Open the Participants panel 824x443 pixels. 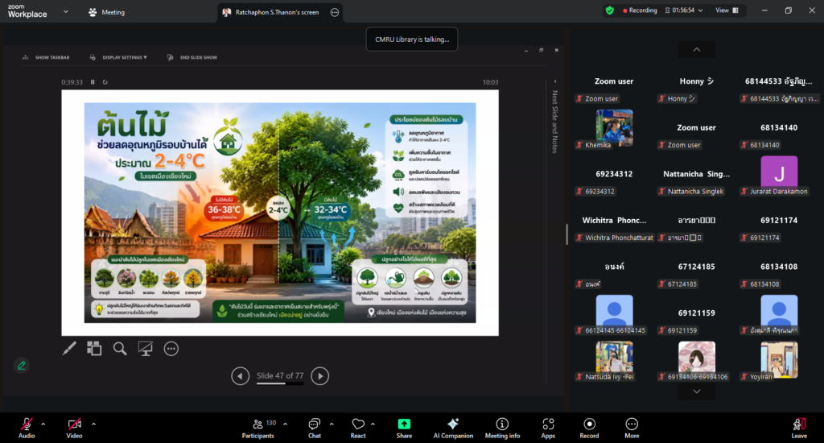click(258, 428)
